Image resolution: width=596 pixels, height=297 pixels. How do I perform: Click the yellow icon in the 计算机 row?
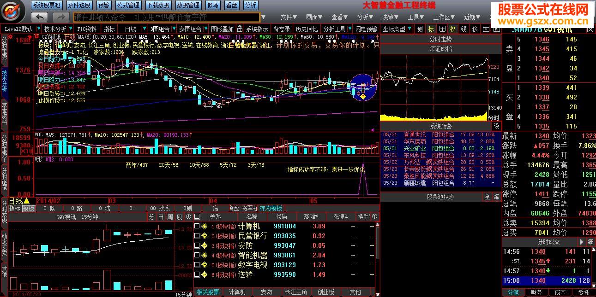tap(204, 226)
